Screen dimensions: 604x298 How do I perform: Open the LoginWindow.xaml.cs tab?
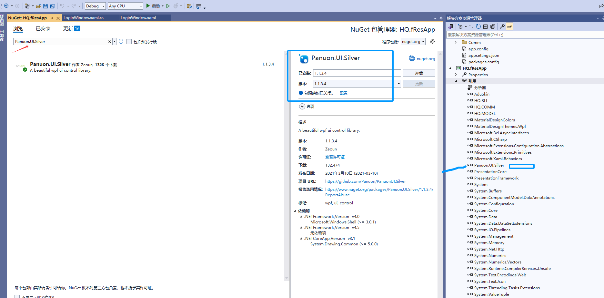[x=84, y=18]
